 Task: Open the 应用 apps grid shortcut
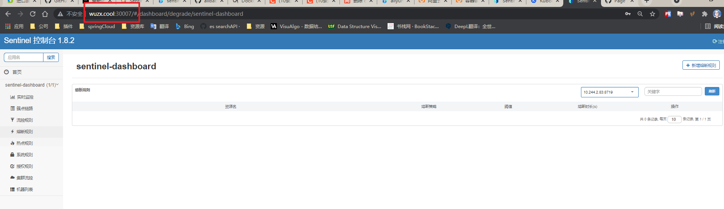coord(14,26)
